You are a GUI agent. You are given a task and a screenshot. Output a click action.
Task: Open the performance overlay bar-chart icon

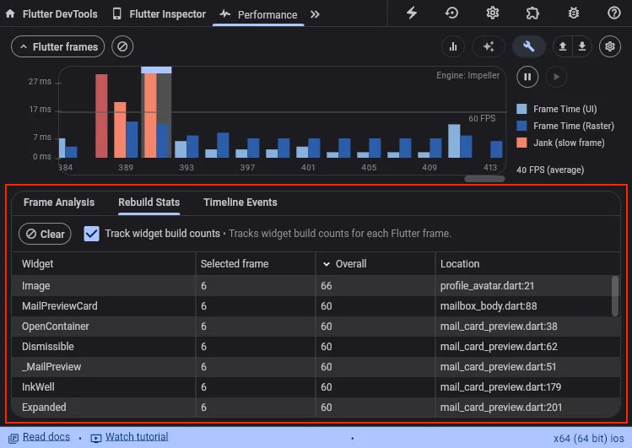coord(453,47)
